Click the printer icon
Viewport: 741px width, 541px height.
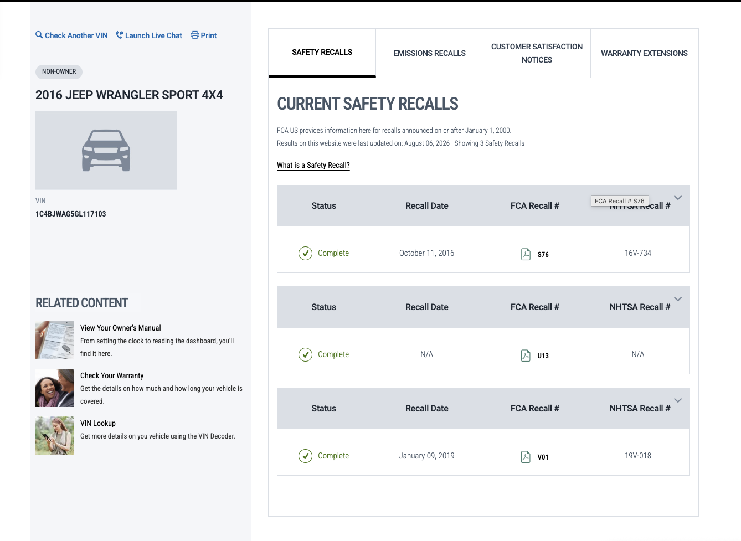point(195,35)
